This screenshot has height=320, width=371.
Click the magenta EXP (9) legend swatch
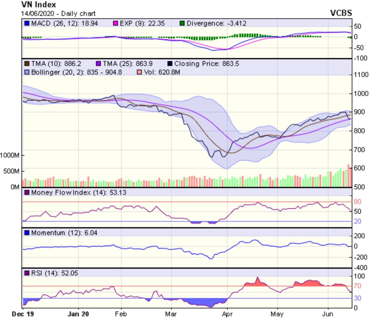(x=116, y=23)
